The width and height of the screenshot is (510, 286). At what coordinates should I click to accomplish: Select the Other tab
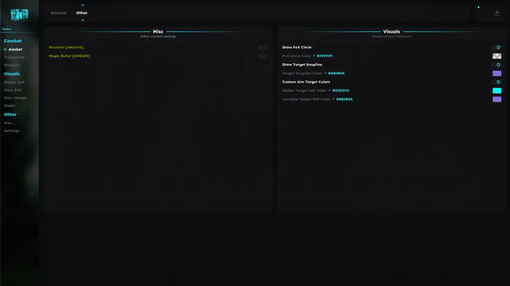point(82,13)
